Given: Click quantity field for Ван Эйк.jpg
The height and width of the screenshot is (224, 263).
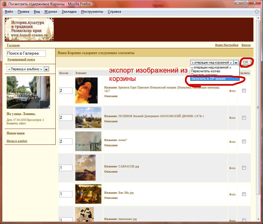Looking at the screenshot, I should 66,194.
